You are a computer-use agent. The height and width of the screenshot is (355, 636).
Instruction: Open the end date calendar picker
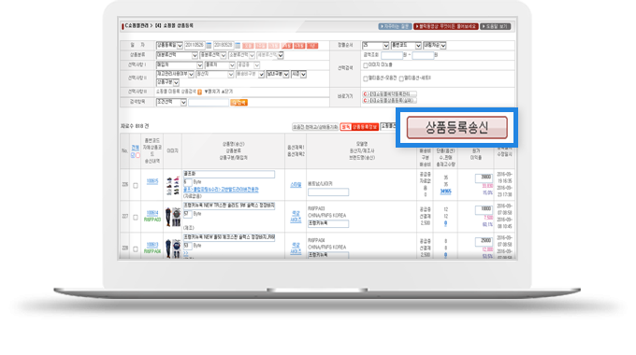point(238,46)
